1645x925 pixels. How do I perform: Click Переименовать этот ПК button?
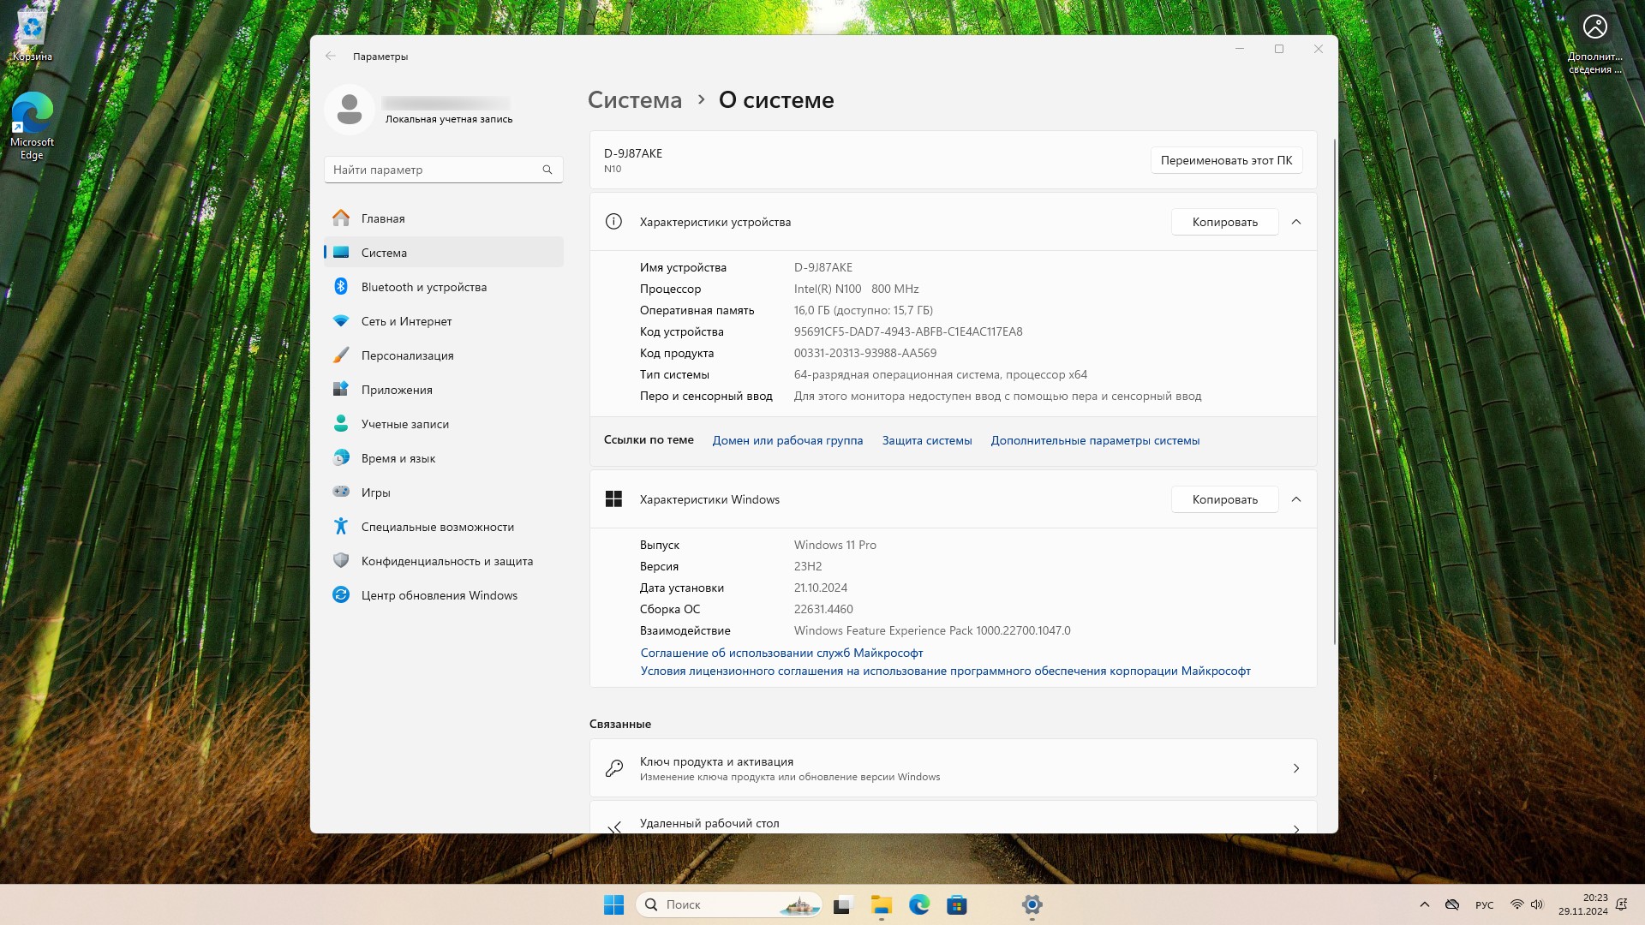tap(1226, 160)
